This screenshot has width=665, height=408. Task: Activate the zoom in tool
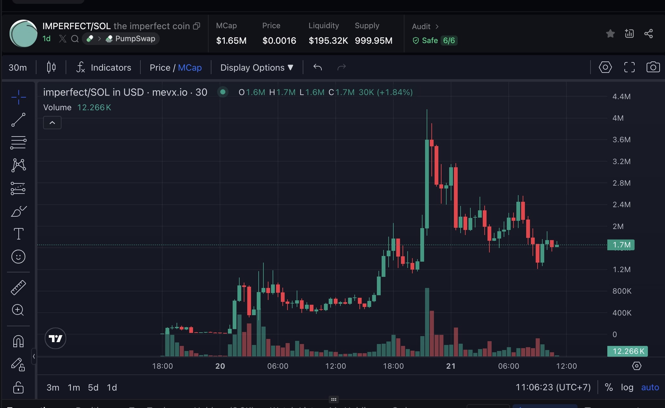[18, 310]
